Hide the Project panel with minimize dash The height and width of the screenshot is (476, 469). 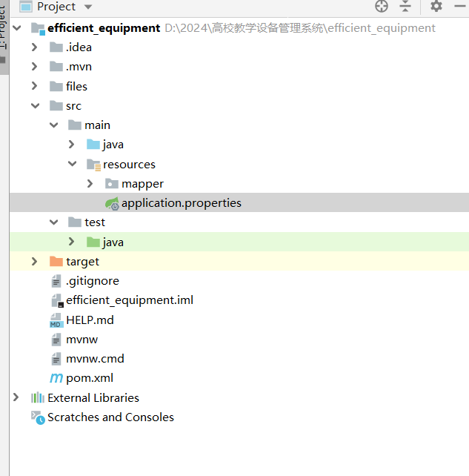[459, 7]
